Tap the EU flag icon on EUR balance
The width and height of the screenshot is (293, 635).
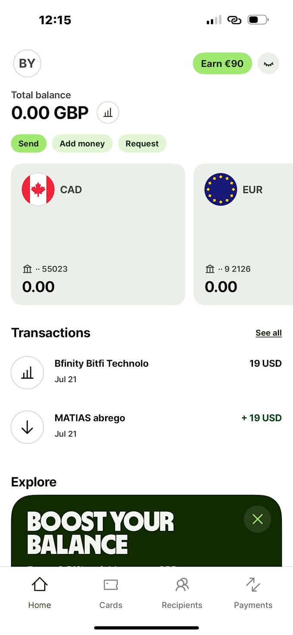pos(221,190)
